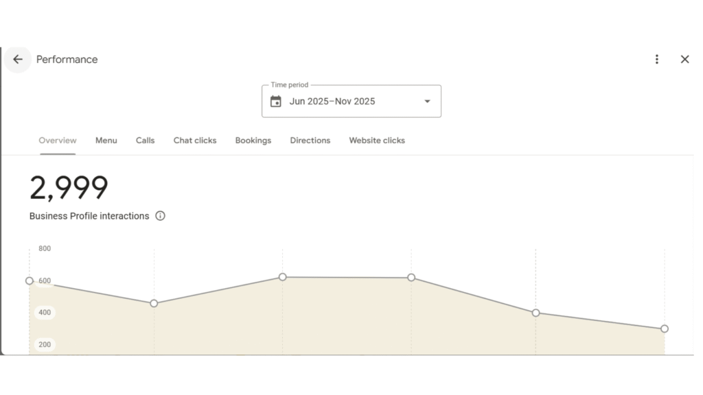View the Directions tab
This screenshot has height=395, width=703.
coord(310,141)
